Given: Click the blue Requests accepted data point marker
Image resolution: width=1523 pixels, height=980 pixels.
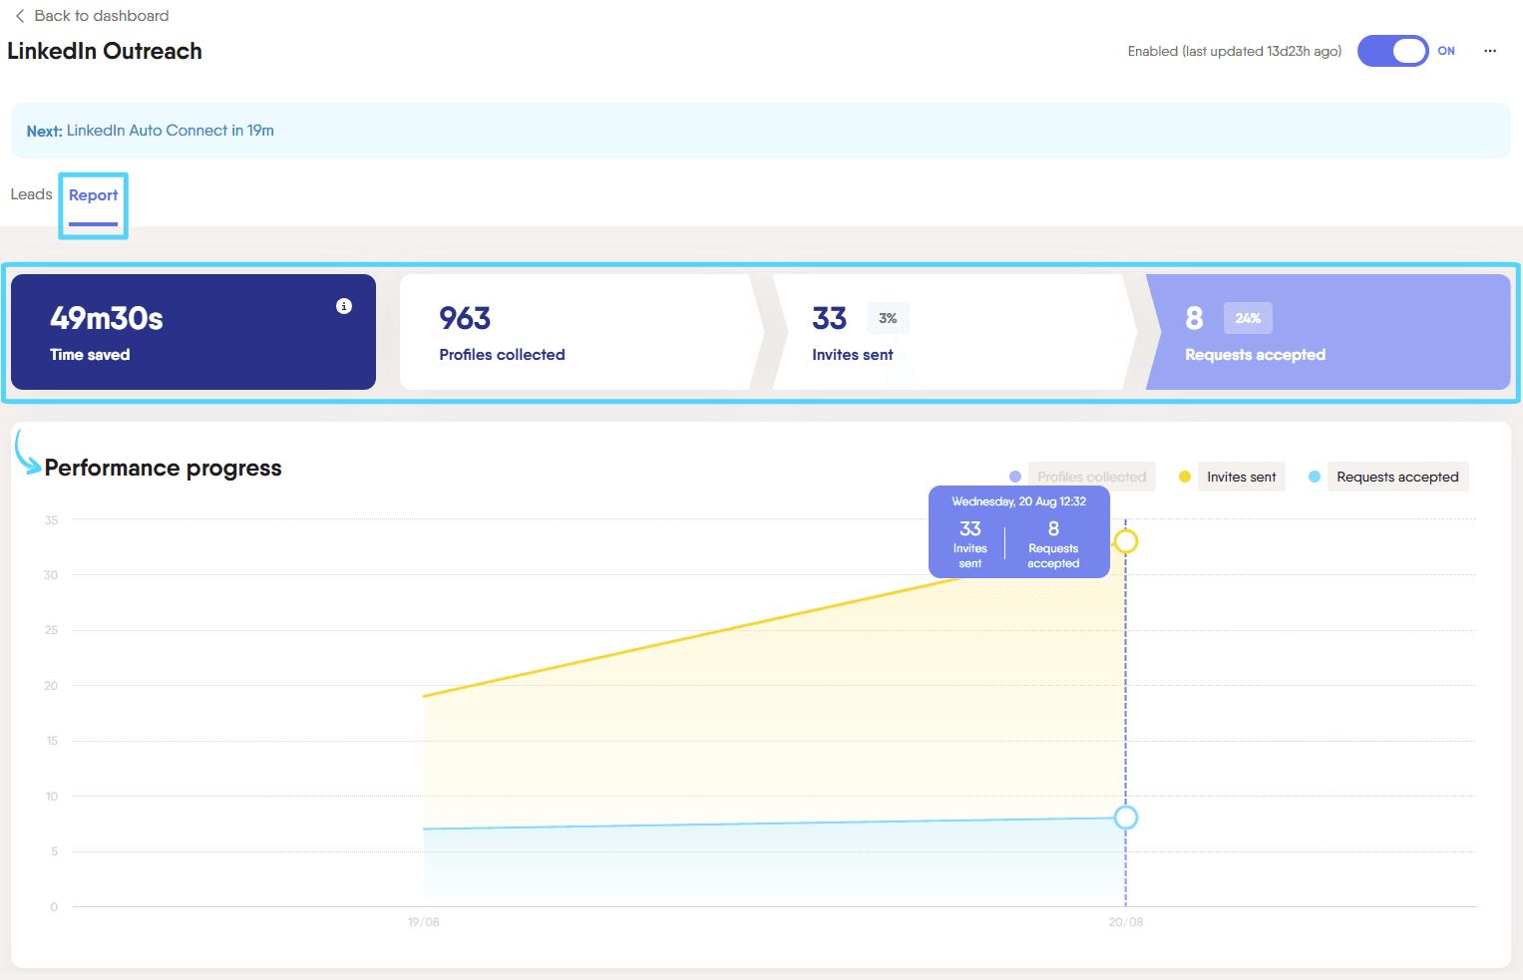Looking at the screenshot, I should point(1126,817).
